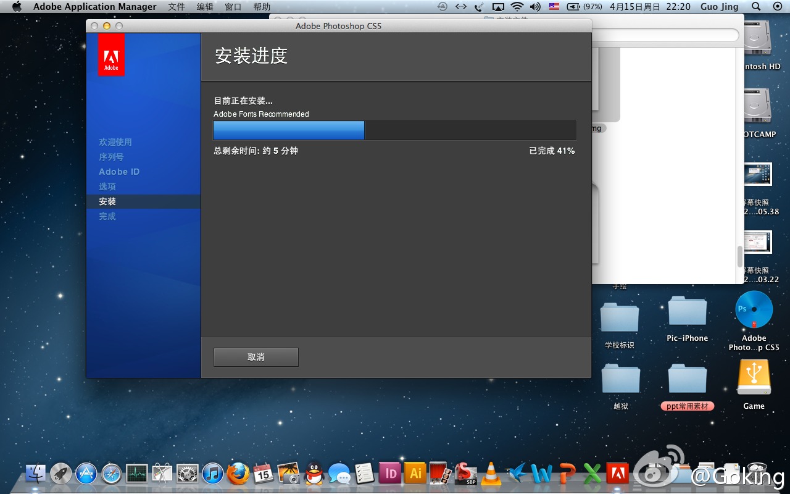Click the 已完成 41% status text
Image resolution: width=790 pixels, height=494 pixels.
coord(552,151)
